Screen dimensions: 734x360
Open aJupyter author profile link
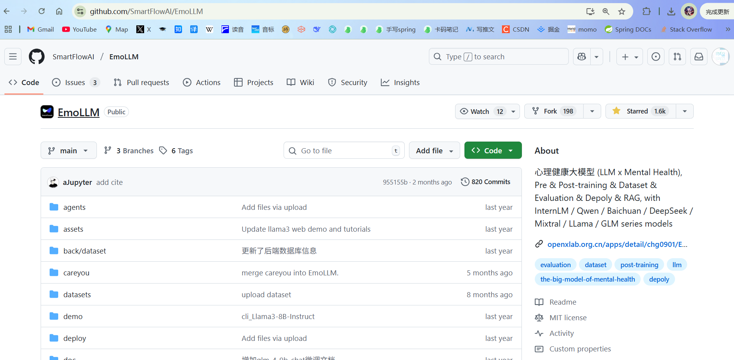point(77,182)
